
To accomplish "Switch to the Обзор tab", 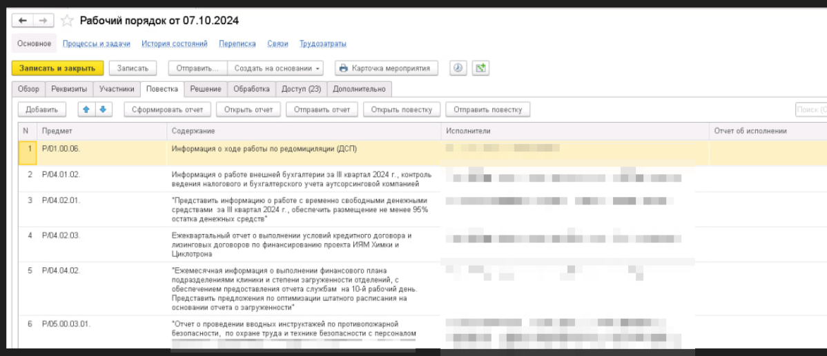I will (x=28, y=90).
